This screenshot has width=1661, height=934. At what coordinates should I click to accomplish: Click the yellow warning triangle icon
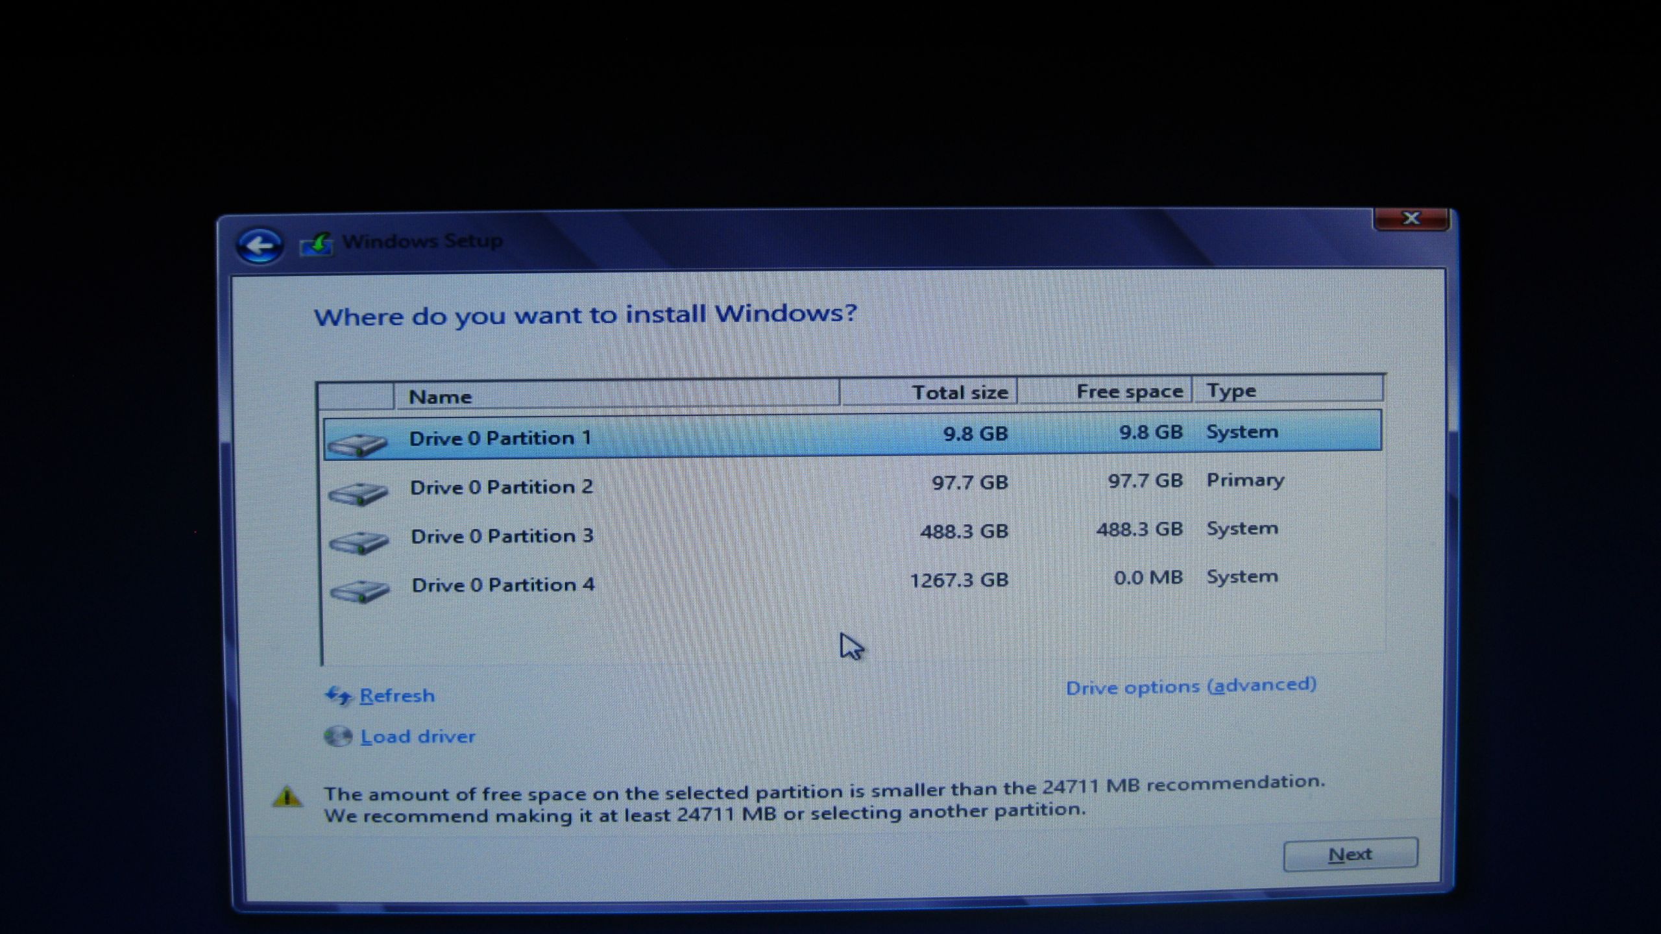tap(287, 796)
